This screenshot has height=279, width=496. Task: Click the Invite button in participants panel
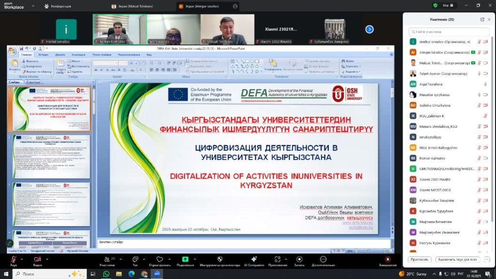420,260
